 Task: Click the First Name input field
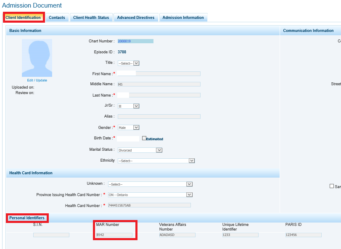[x=159, y=73]
